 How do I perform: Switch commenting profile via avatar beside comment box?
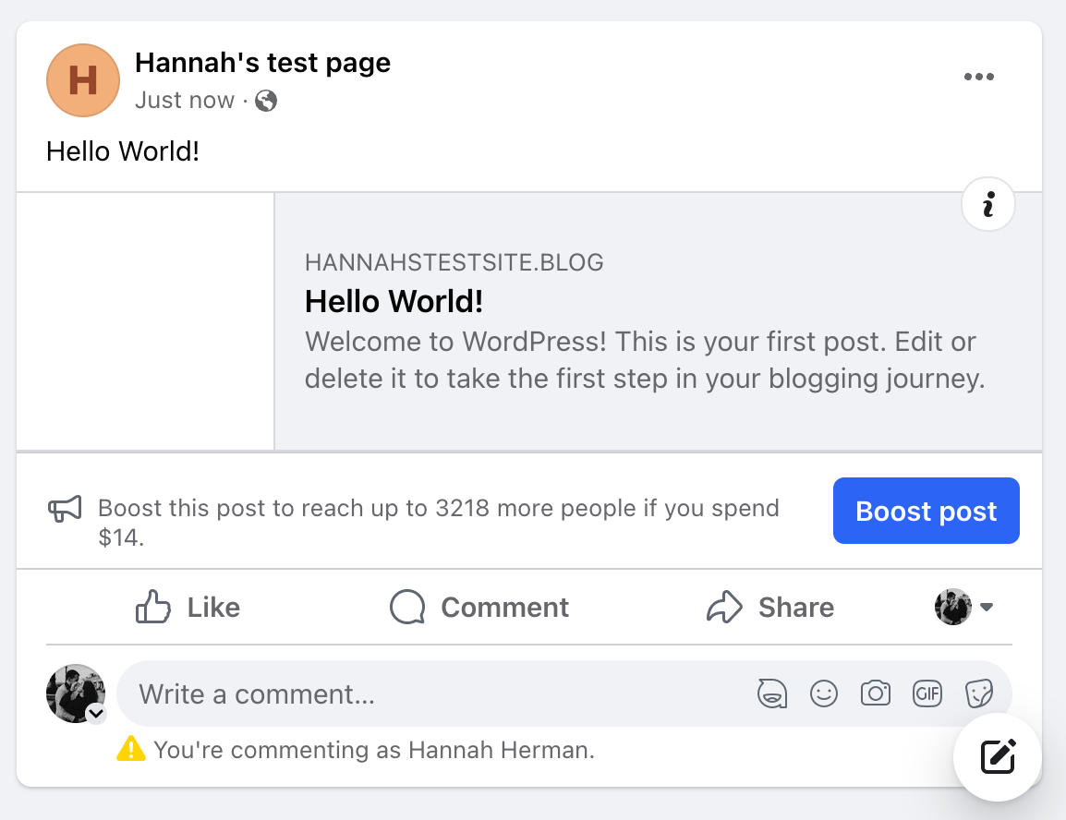(76, 693)
